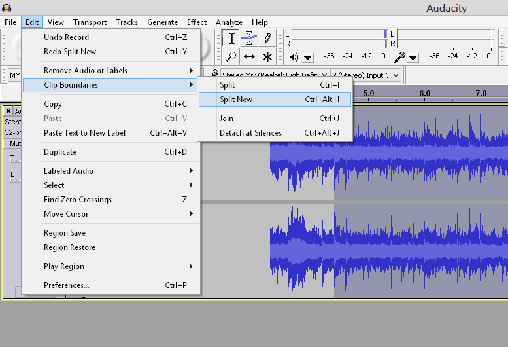Click the recording microphone meter icon
The image size is (508, 347).
[x=399, y=58]
